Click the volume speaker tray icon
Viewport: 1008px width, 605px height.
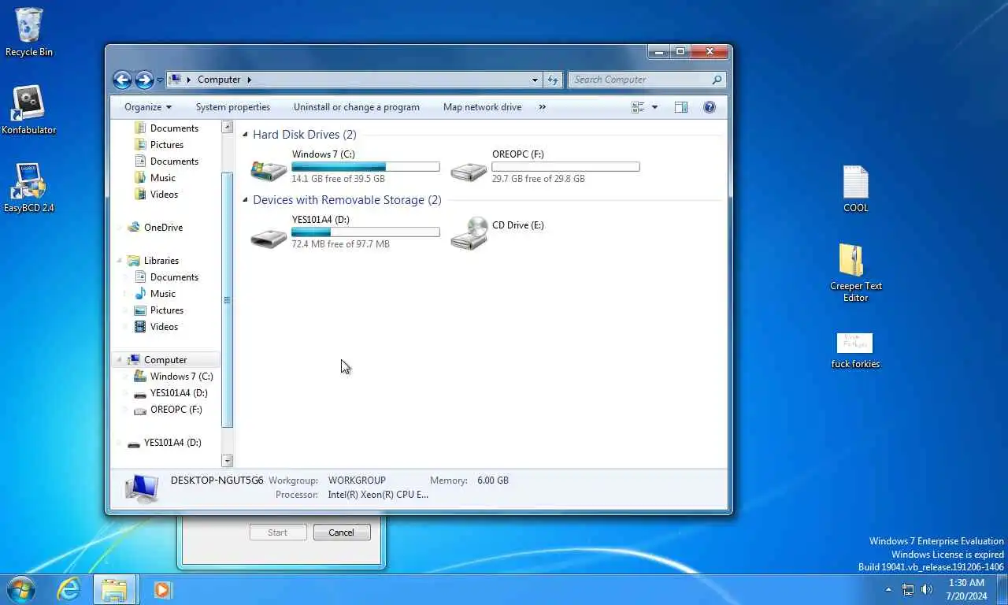click(927, 589)
